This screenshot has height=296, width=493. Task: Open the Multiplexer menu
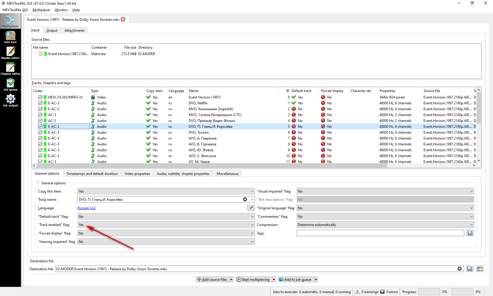[41, 10]
